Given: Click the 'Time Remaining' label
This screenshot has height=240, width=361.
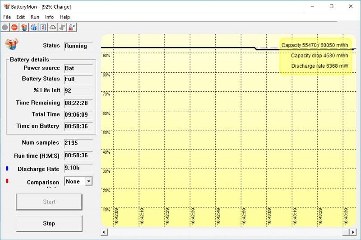Looking at the screenshot, I should 38,103.
